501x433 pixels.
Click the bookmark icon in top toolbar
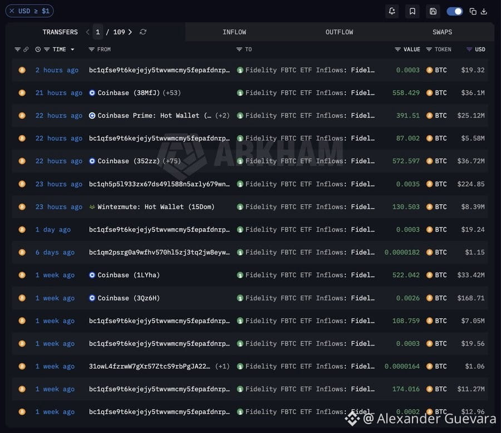(412, 11)
